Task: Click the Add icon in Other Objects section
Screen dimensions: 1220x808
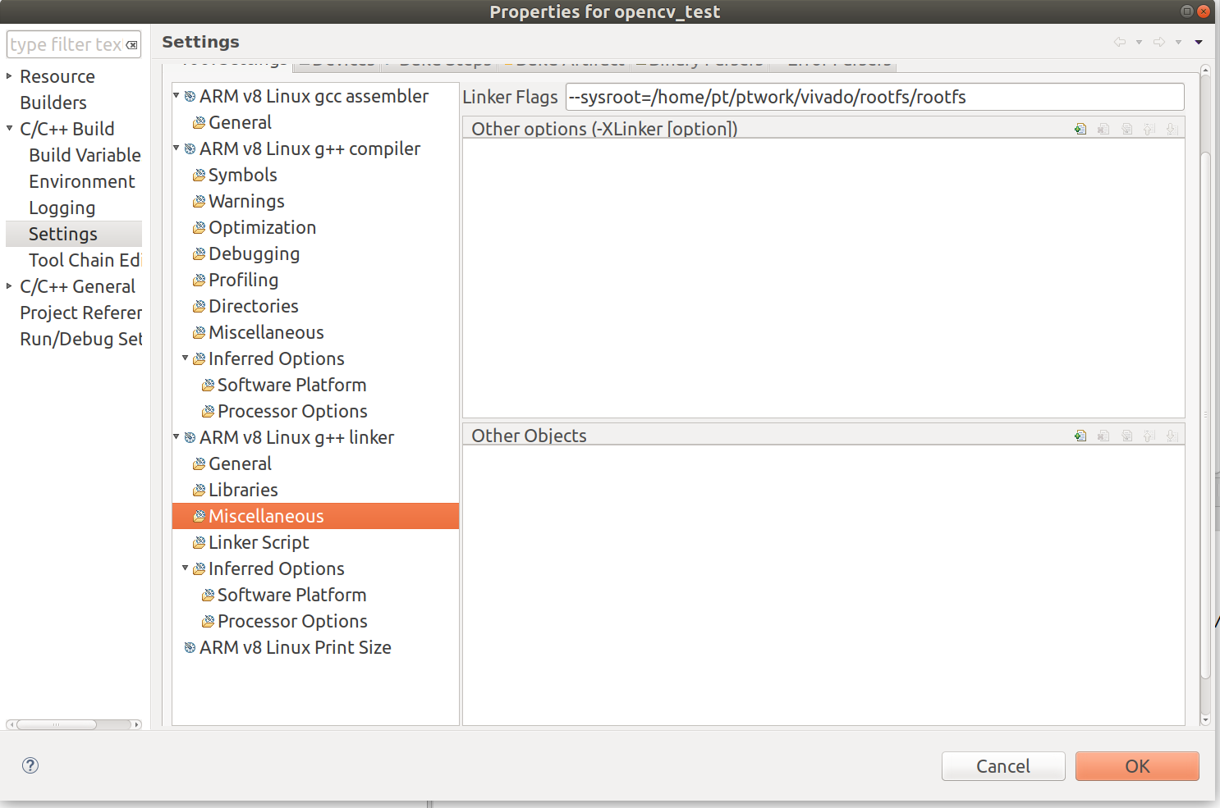Action: click(1080, 436)
